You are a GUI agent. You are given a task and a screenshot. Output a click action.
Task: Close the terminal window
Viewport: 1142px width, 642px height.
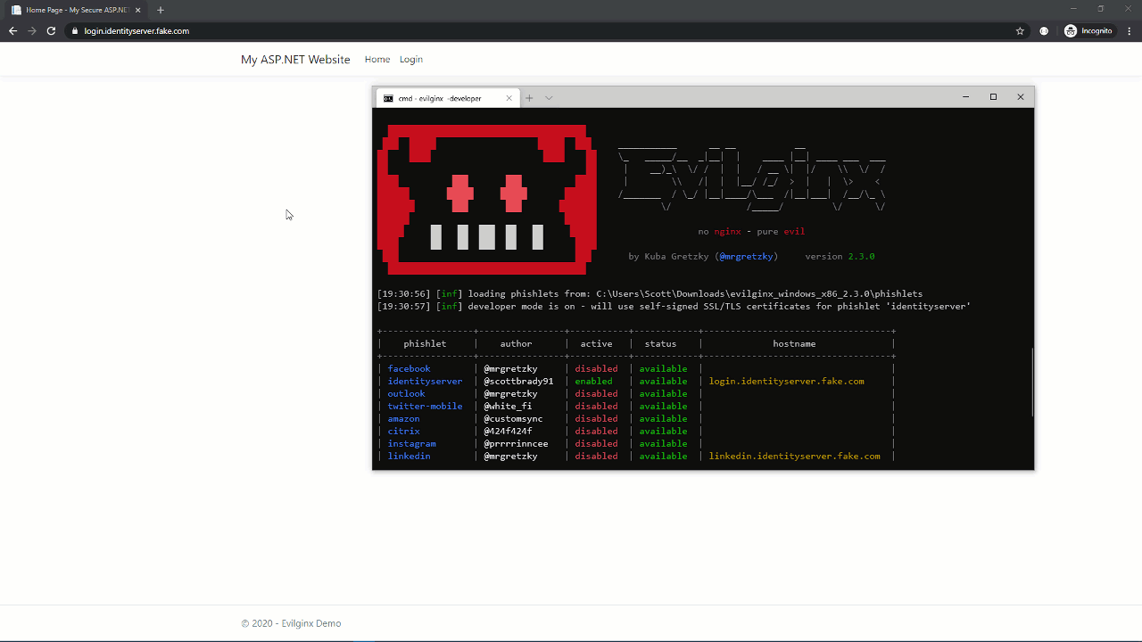pyautogui.click(x=1021, y=96)
